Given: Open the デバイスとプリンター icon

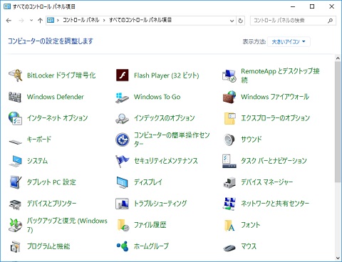Looking at the screenshot, I should coord(16,204).
